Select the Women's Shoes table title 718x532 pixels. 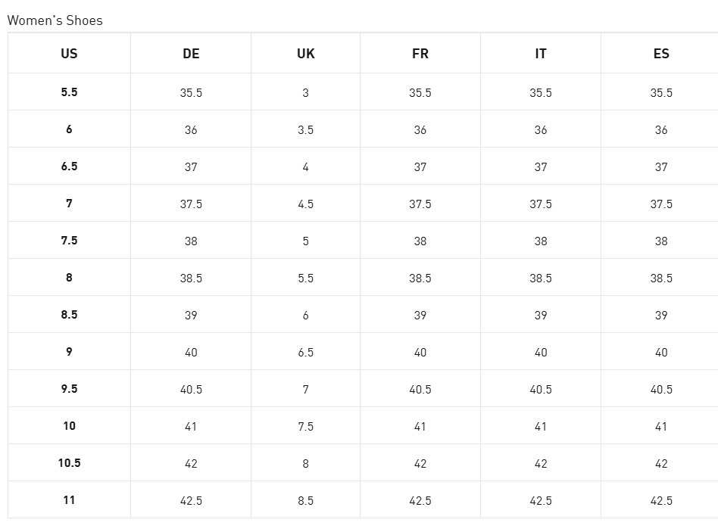click(x=55, y=20)
